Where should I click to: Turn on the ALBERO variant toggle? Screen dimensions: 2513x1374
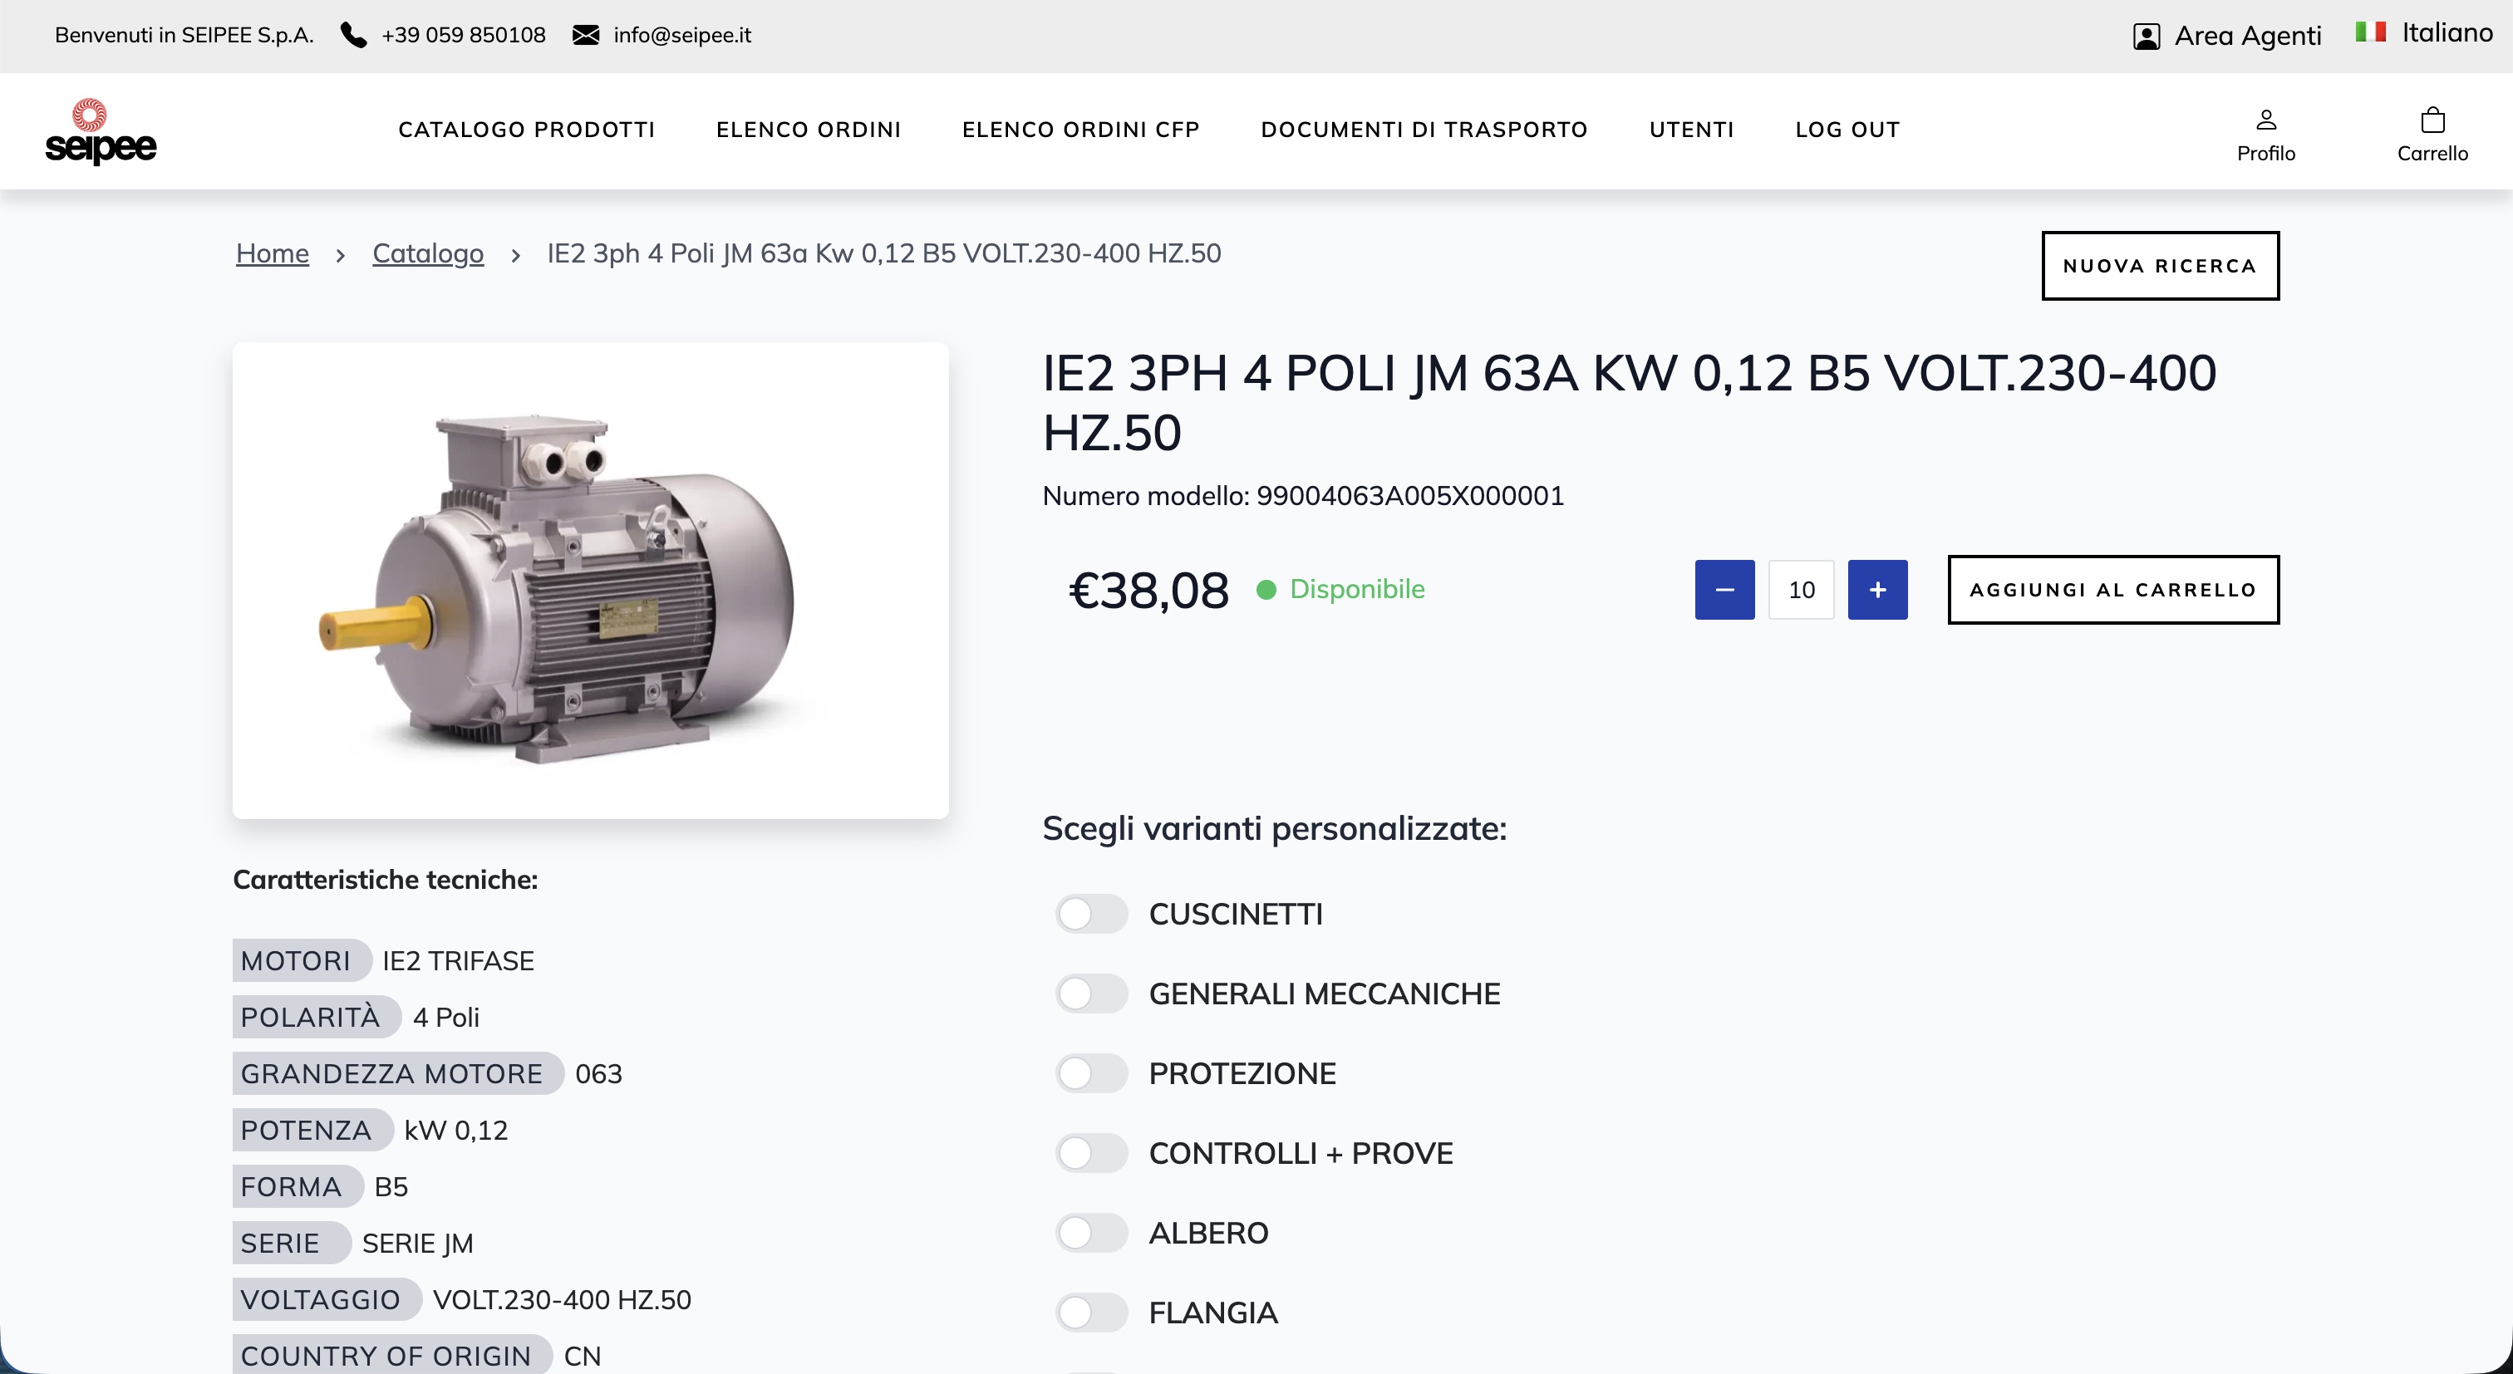[1090, 1234]
